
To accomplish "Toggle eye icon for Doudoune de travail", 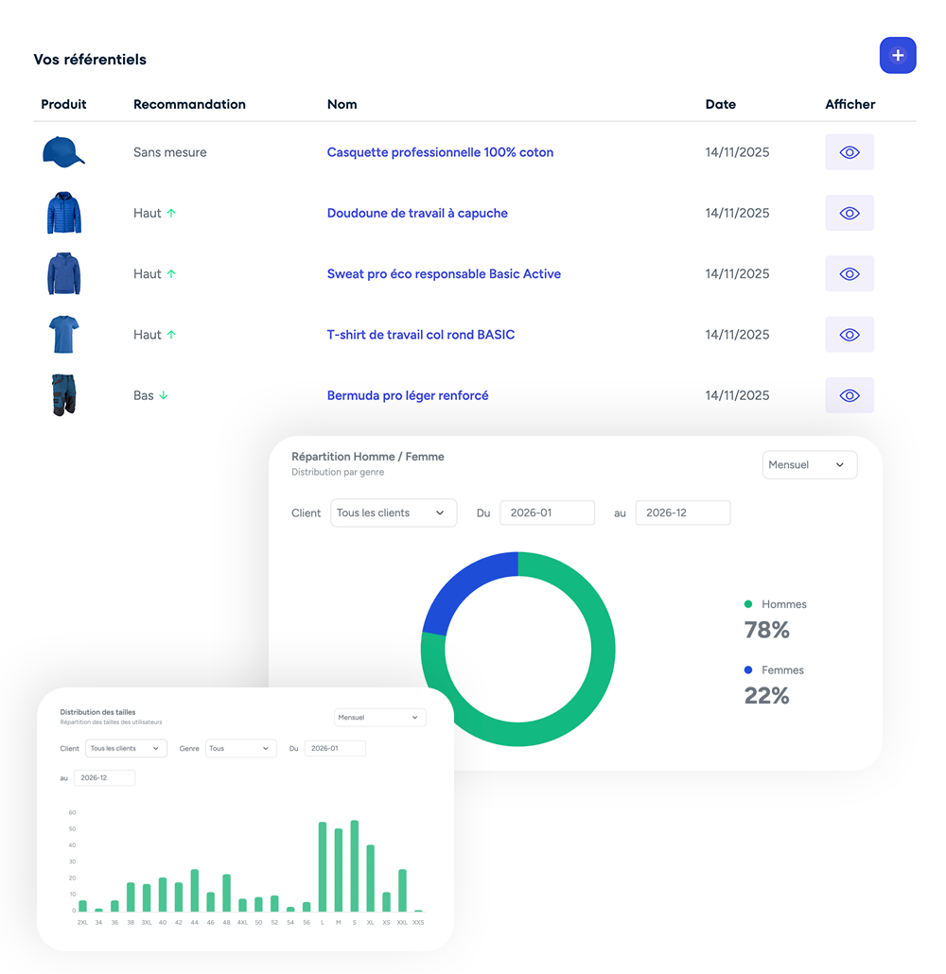I will pyautogui.click(x=849, y=213).
